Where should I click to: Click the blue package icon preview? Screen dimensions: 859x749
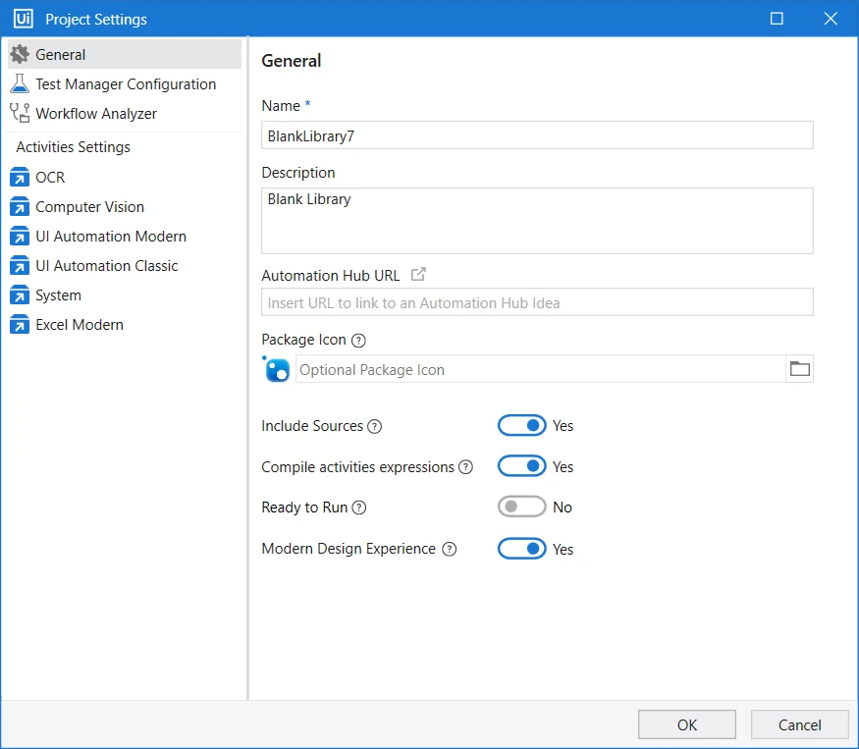[276, 369]
